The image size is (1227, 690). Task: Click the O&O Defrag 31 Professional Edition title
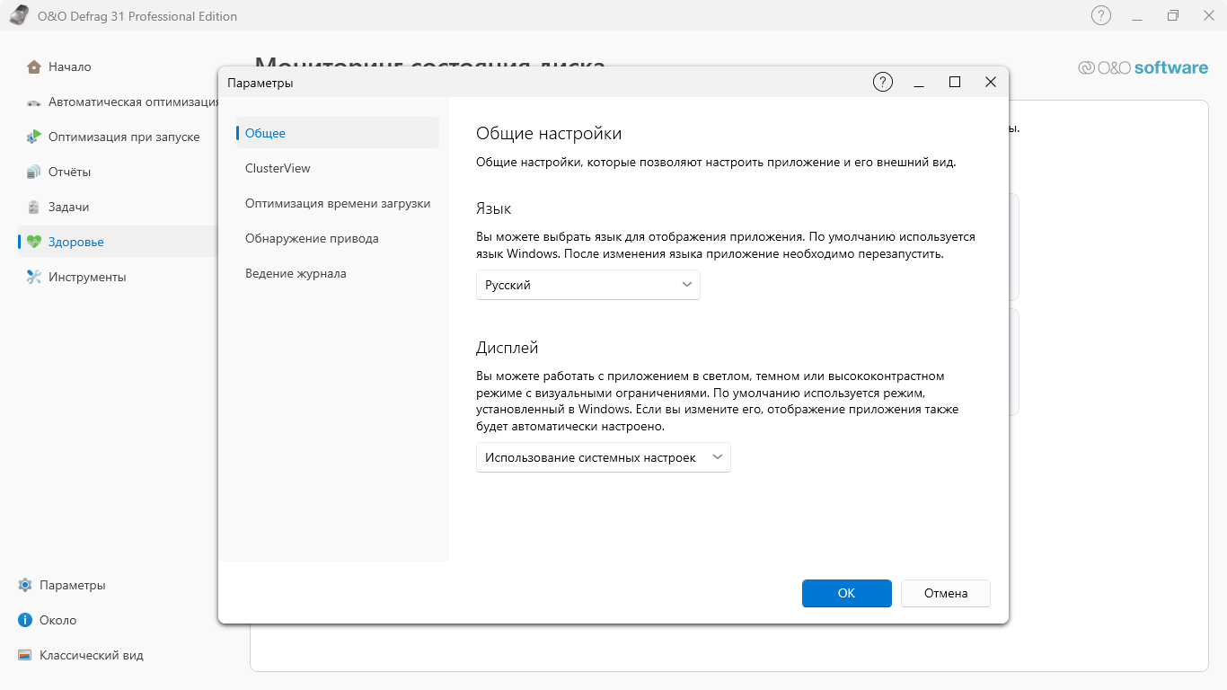pyautogui.click(x=137, y=16)
